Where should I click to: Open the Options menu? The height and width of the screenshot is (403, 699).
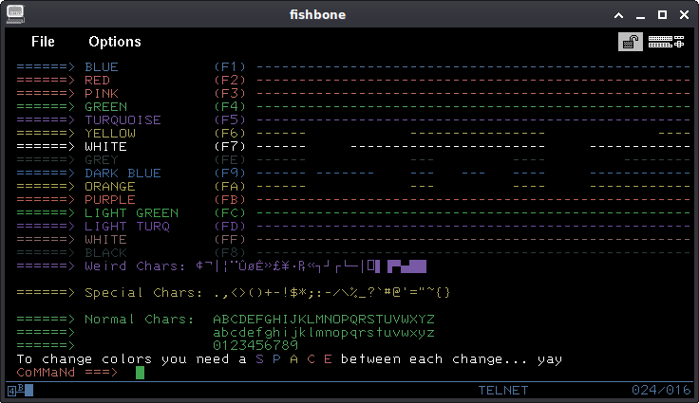point(115,42)
